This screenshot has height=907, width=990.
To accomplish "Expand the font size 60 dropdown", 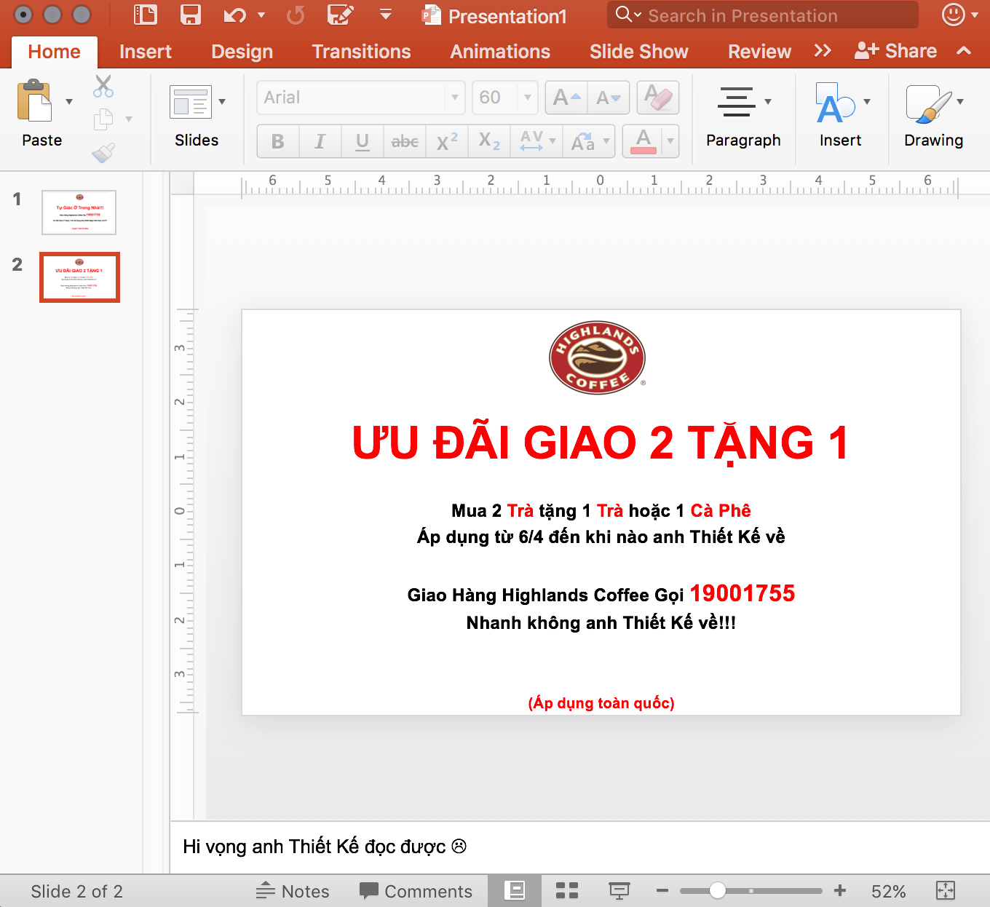I will point(528,98).
